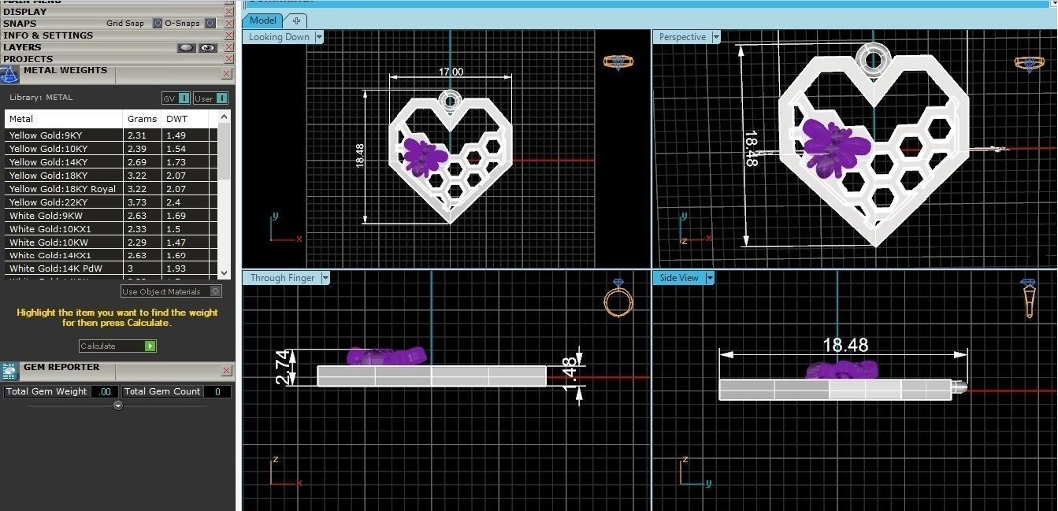Close the Layers panel
Screen dimensions: 1058x511
[x=228, y=47]
